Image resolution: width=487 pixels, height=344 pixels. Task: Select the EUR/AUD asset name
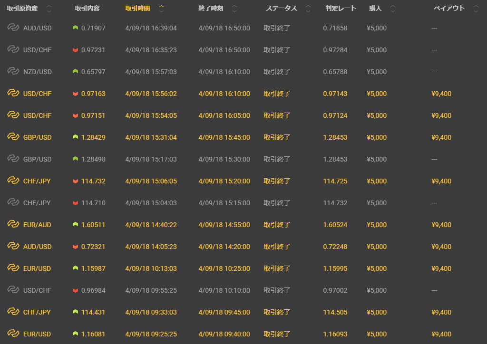pyautogui.click(x=37, y=225)
